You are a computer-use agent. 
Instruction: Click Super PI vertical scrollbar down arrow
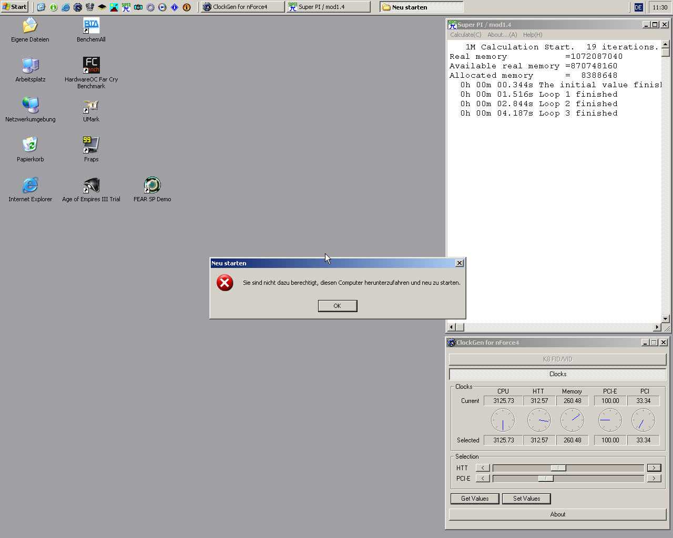click(x=665, y=318)
